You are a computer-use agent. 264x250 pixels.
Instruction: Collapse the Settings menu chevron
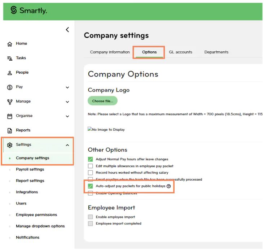click(x=67, y=145)
